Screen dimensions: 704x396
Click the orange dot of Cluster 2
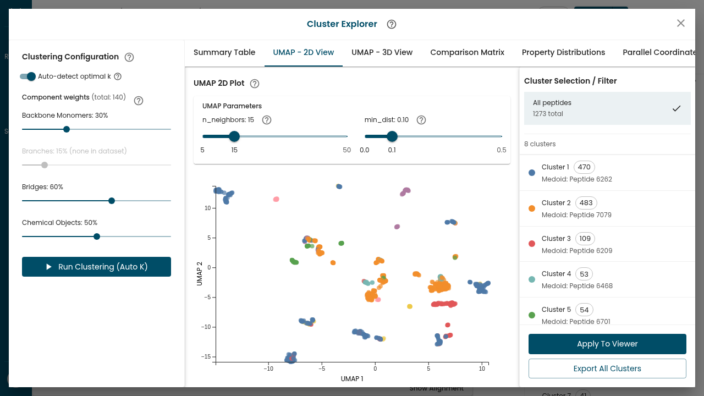point(532,208)
